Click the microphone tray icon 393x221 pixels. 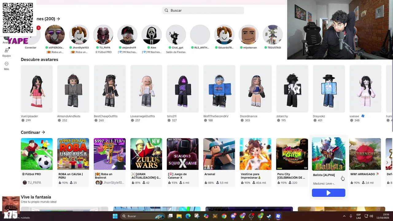click(351, 216)
